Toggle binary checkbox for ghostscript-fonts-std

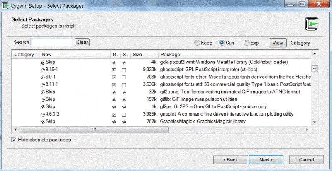[114, 85]
